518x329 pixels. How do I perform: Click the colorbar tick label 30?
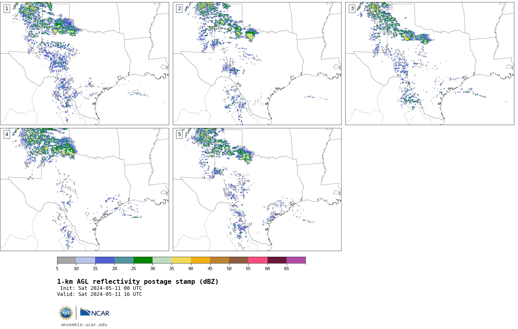153,268
